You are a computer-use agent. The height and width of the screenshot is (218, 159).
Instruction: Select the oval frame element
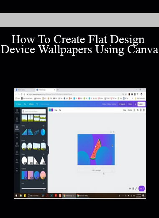pyautogui.click(x=24, y=146)
